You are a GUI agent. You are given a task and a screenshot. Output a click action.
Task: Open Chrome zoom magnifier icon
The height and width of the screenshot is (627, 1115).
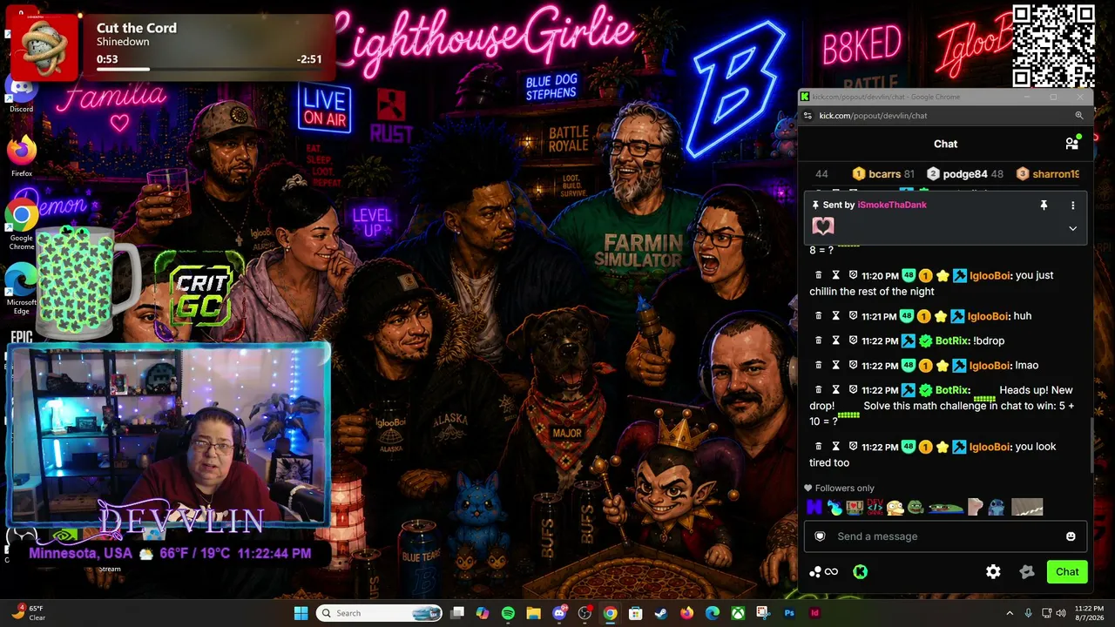(1078, 115)
